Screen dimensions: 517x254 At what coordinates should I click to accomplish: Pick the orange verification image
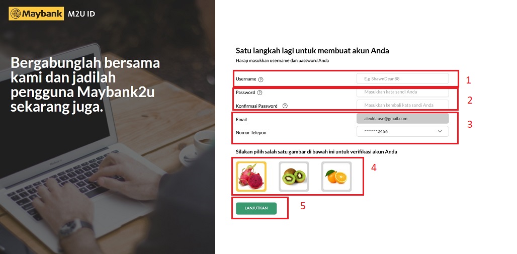tap(336, 177)
